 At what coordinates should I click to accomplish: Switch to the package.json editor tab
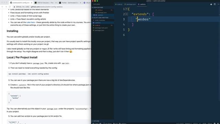pos(130,4)
